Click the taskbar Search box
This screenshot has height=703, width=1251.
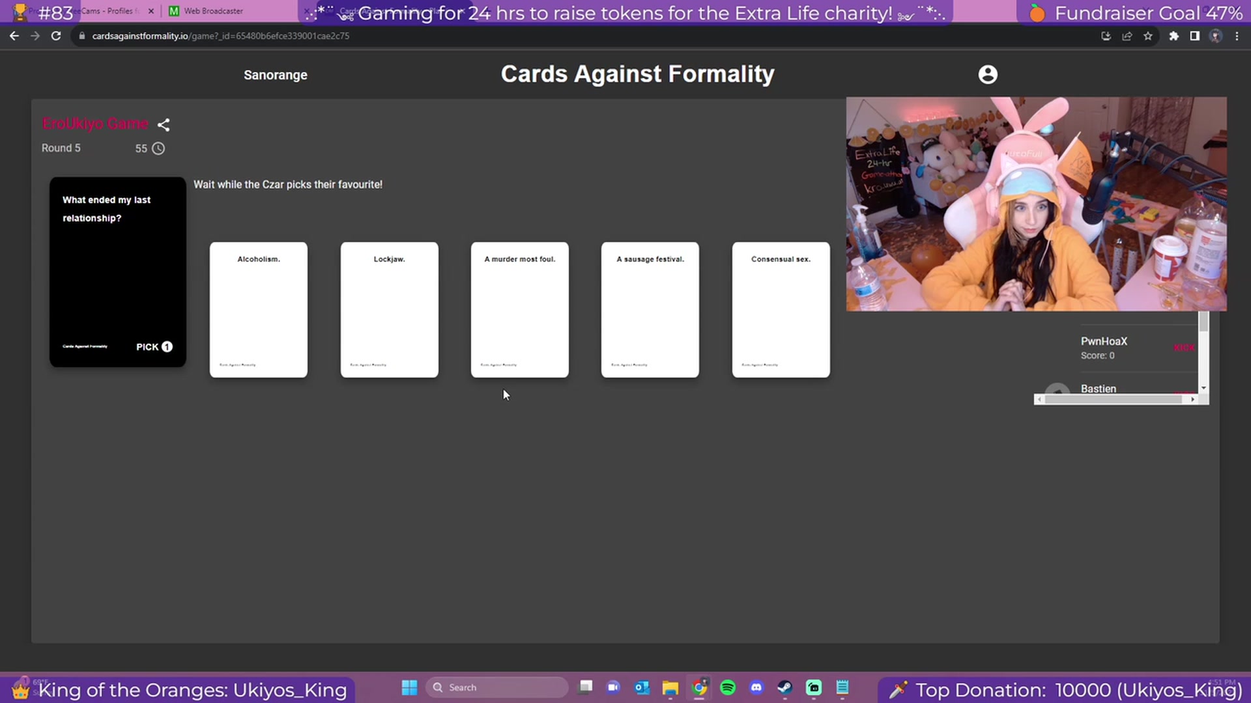pyautogui.click(x=496, y=687)
